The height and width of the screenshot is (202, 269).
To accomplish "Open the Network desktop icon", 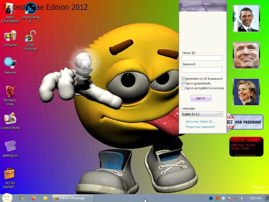I will point(10,66).
